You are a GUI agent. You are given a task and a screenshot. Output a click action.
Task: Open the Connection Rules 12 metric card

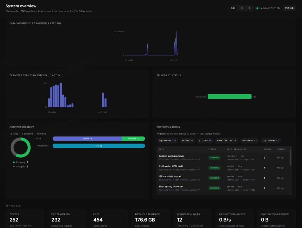tap(193, 219)
